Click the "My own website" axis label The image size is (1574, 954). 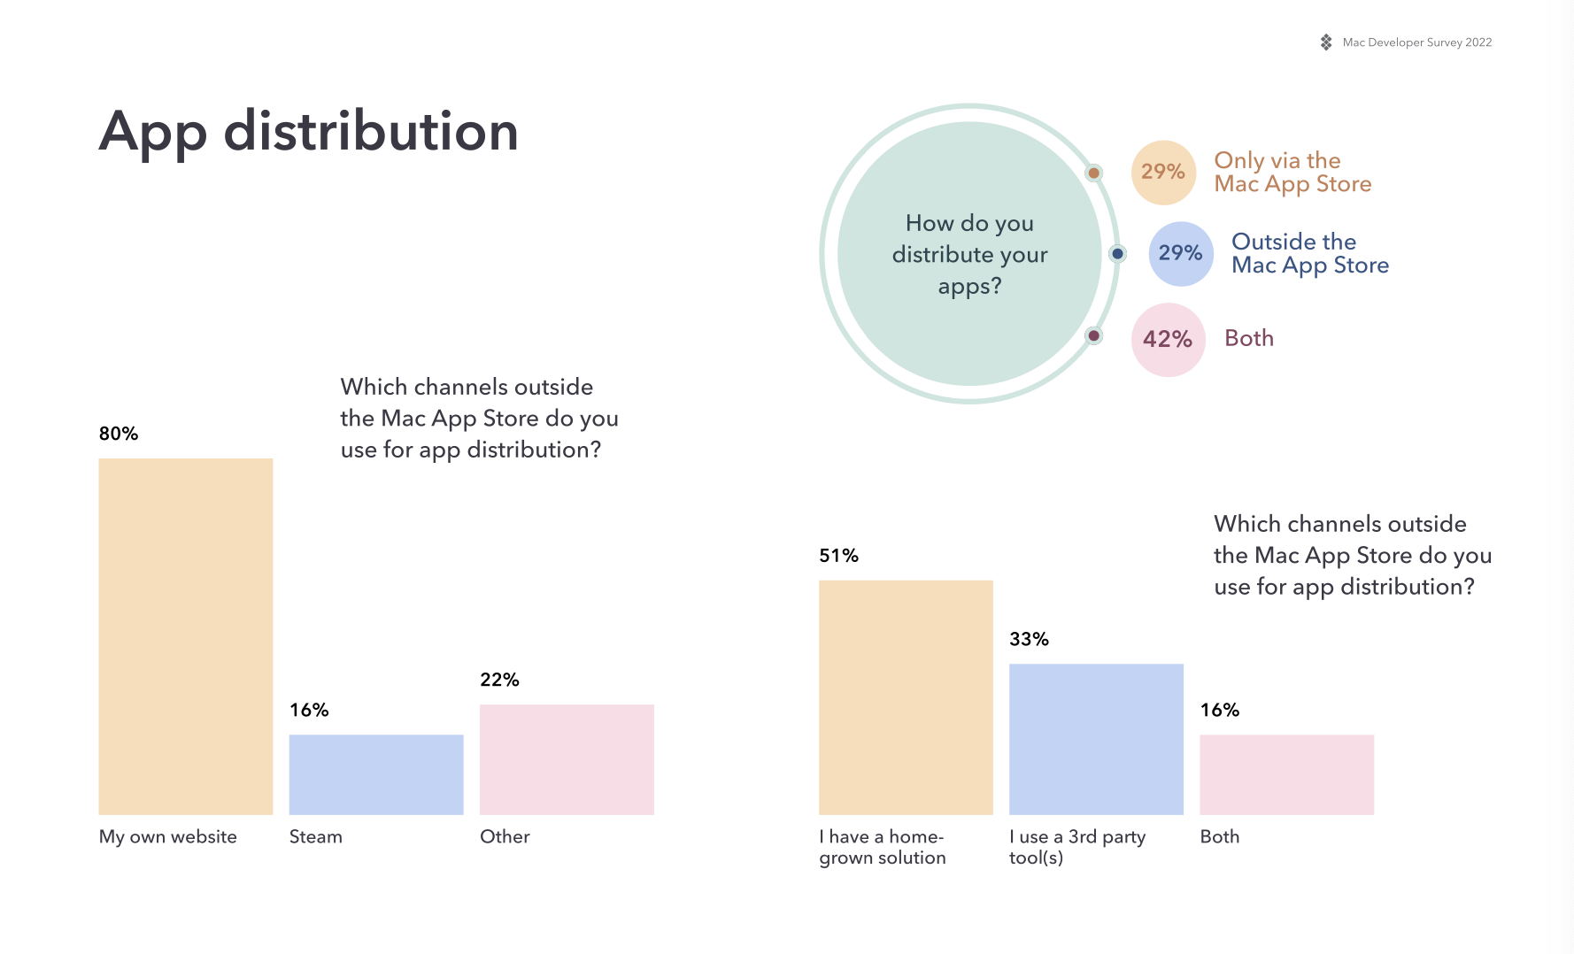pos(168,836)
